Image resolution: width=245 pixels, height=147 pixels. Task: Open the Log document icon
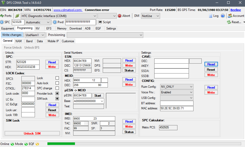tap(211, 16)
